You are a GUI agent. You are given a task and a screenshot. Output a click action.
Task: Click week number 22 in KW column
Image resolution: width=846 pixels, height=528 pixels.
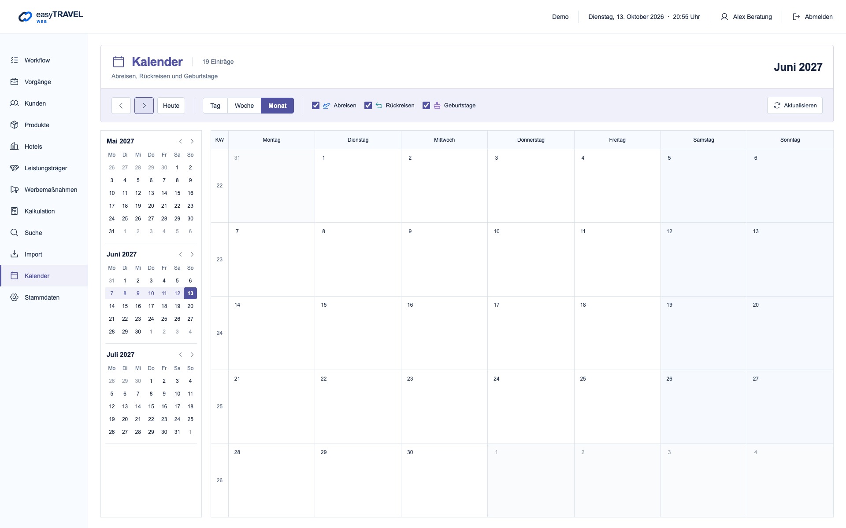click(219, 186)
